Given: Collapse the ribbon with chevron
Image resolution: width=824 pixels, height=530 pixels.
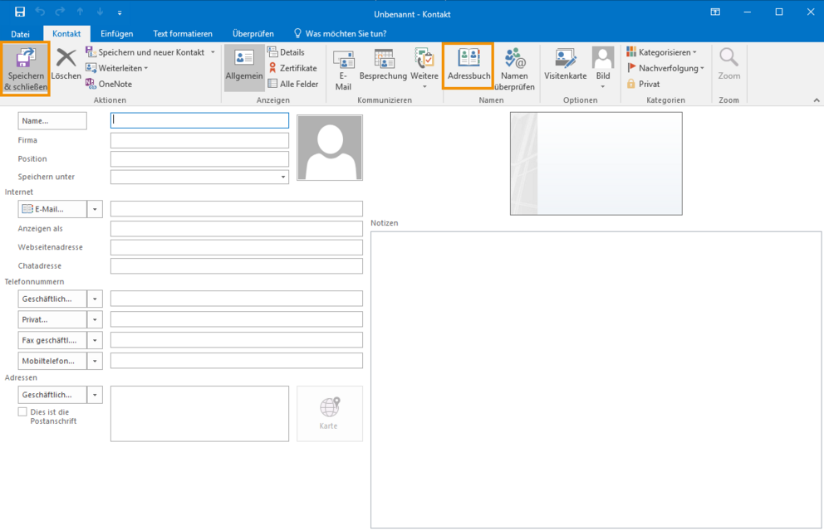Looking at the screenshot, I should point(817,100).
